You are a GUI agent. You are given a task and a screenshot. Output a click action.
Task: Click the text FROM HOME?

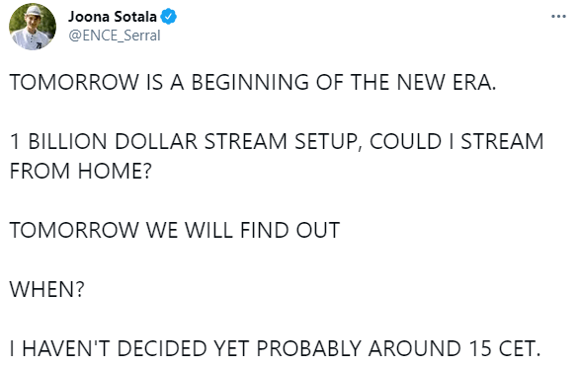click(80, 171)
